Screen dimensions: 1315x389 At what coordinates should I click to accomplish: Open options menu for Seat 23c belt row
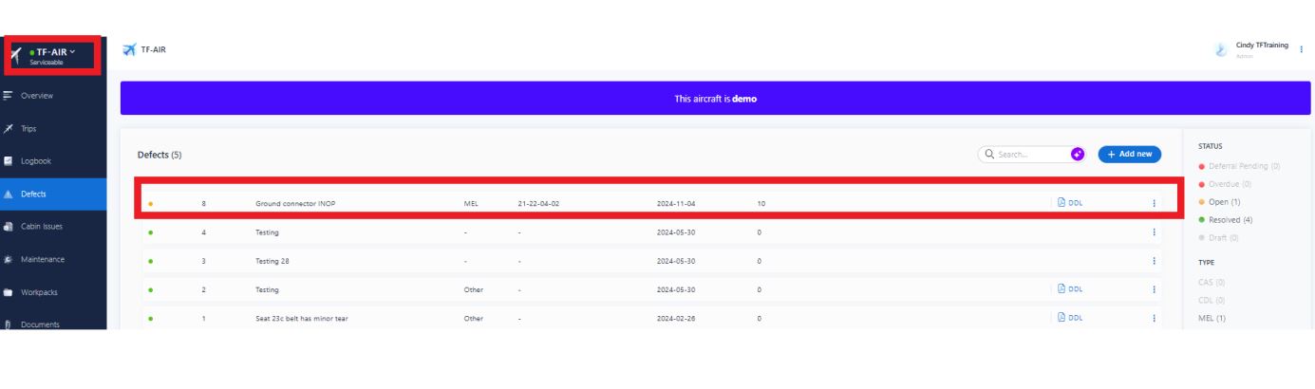point(1155,319)
